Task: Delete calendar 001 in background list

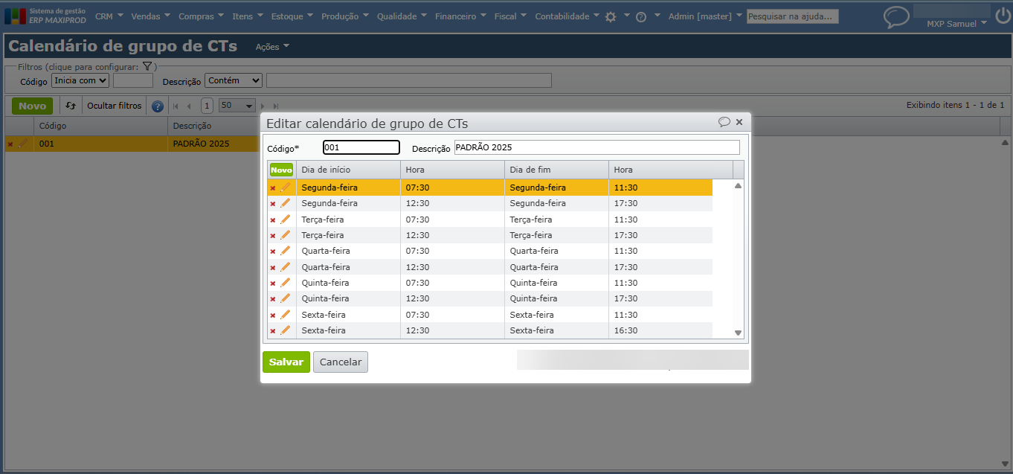Action: (10, 144)
